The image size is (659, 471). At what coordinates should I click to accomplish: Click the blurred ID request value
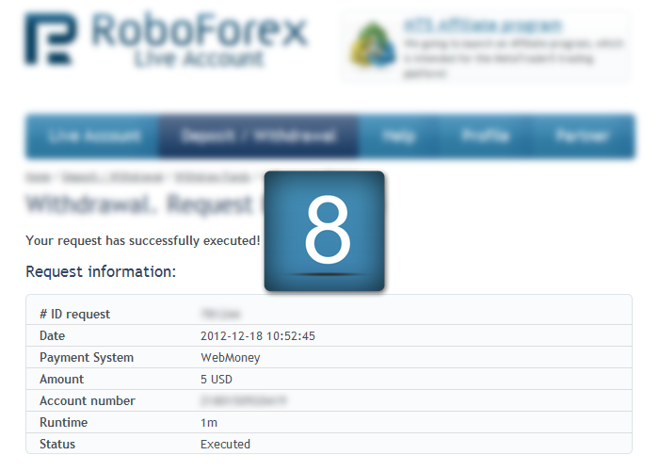click(220, 314)
